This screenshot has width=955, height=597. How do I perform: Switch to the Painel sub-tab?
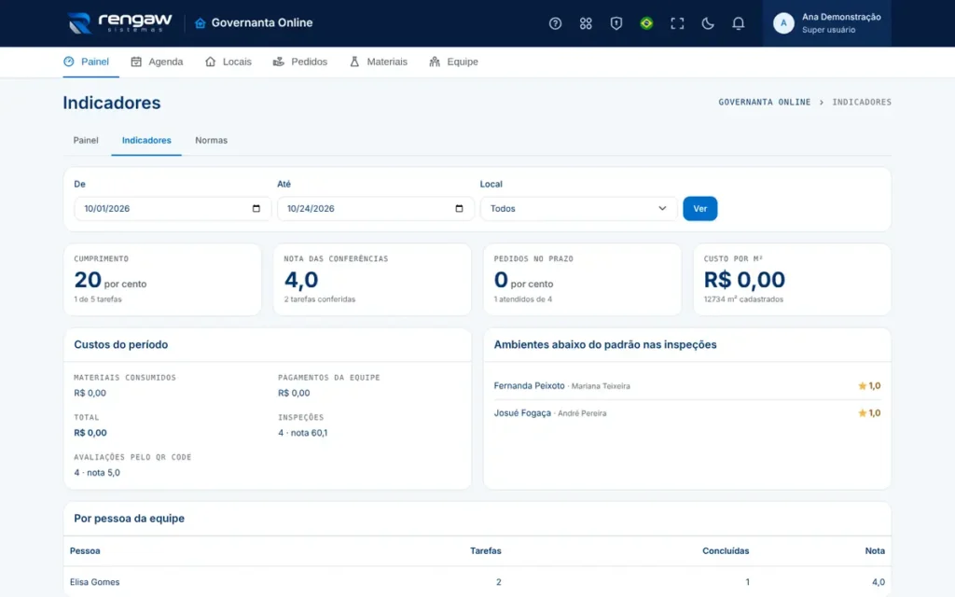(x=86, y=140)
